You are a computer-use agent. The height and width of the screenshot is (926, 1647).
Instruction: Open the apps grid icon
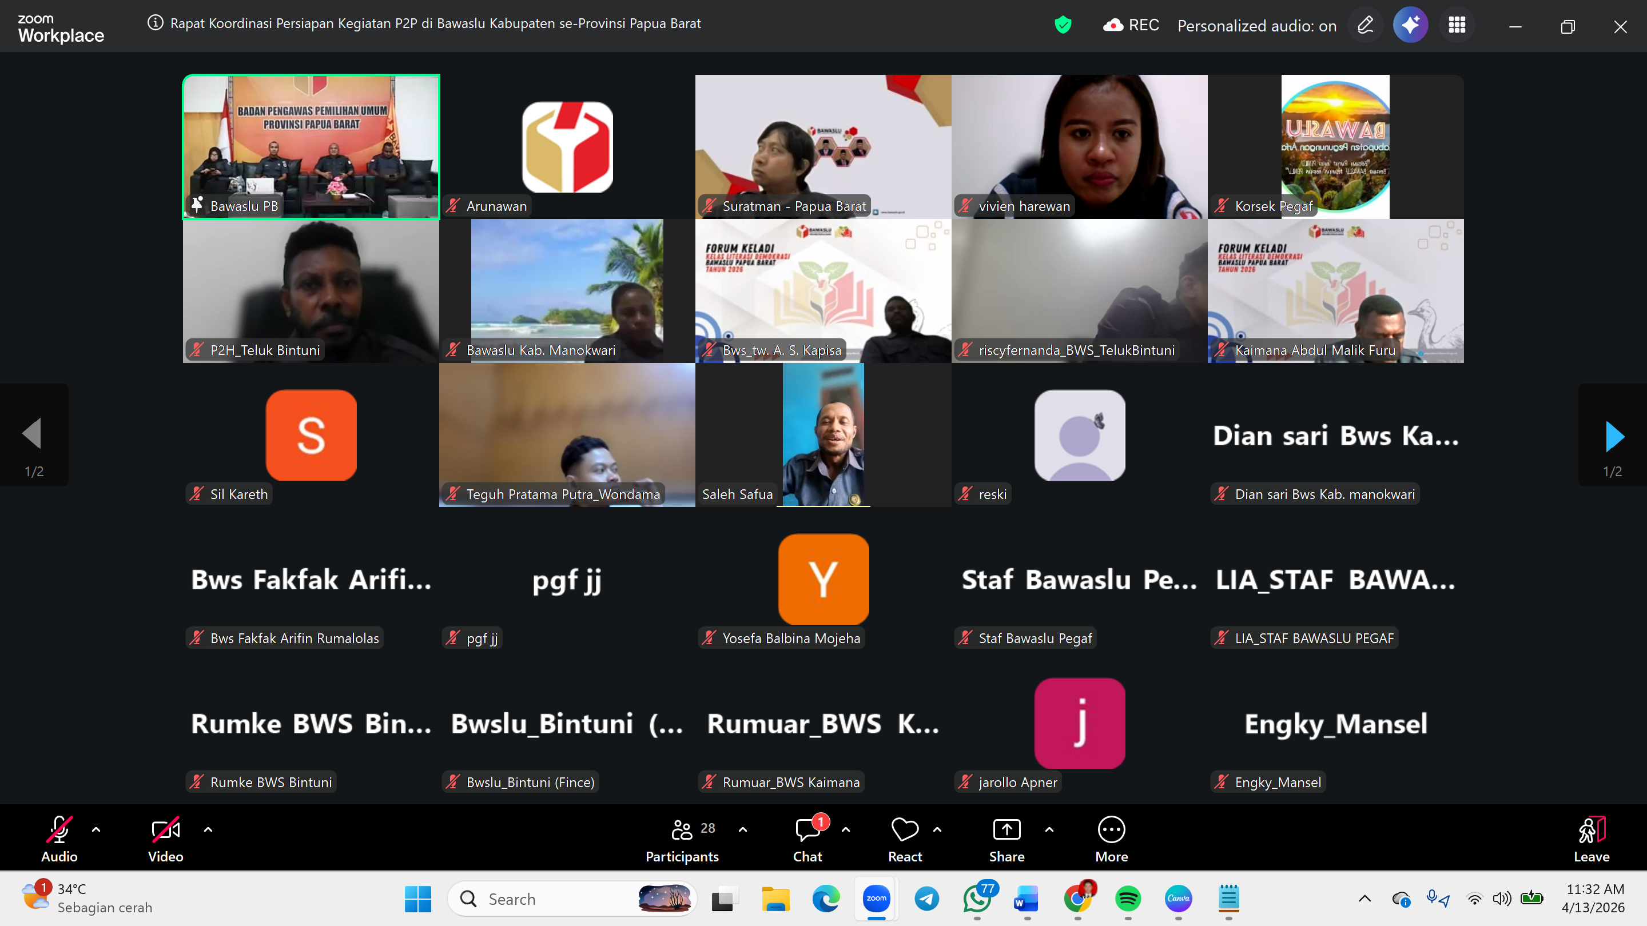(1456, 26)
